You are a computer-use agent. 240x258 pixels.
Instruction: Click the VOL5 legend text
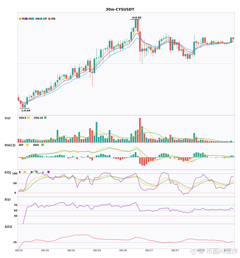[x=23, y=118]
